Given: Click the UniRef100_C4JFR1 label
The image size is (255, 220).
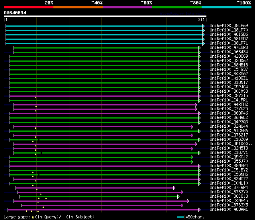Looking at the screenshot, I should (x=229, y=100).
